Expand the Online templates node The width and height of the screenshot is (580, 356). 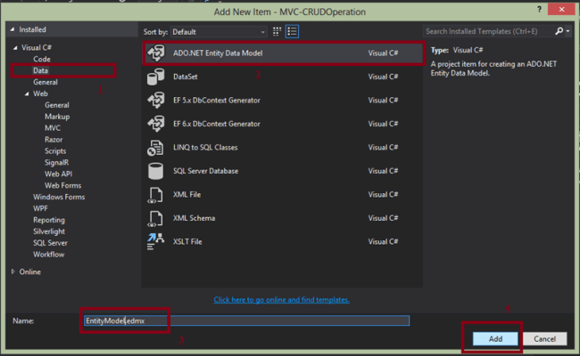pyautogui.click(x=12, y=271)
